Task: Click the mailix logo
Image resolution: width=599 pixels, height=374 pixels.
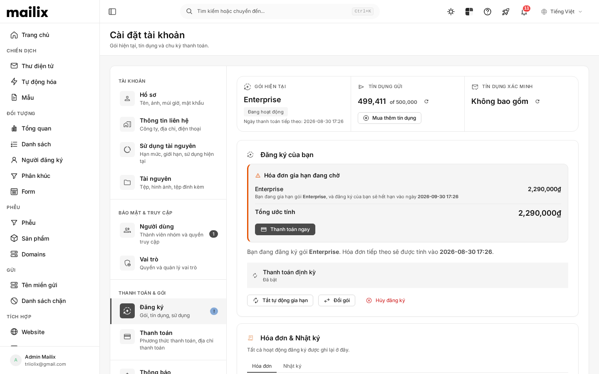Action: coord(27,12)
